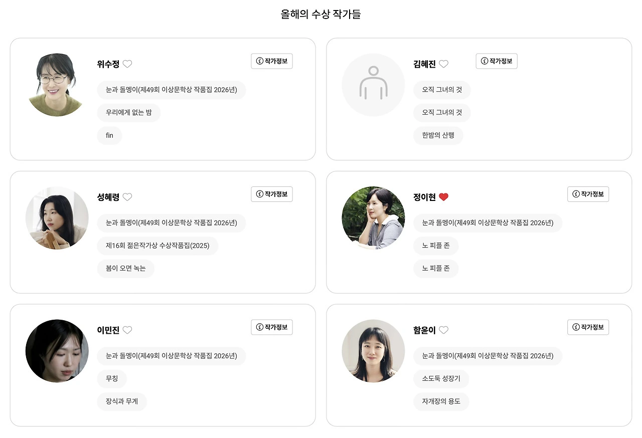Screen dimensions: 642x438
Task: Click heart icon next to 이민진
Action: (x=127, y=330)
